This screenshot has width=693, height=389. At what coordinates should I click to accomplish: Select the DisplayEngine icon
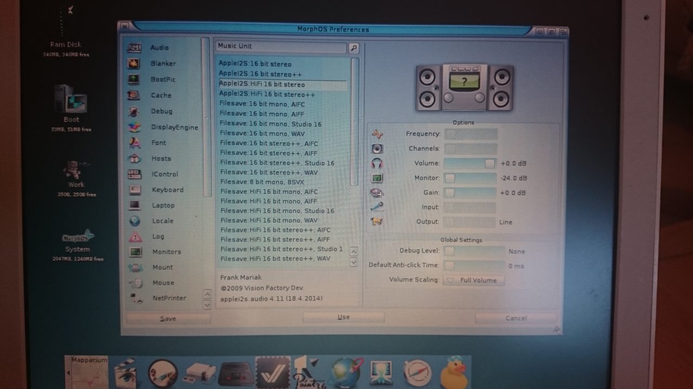pyautogui.click(x=134, y=128)
